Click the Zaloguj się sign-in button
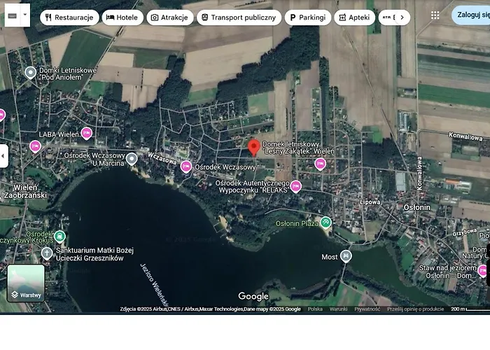Screen dimensions: 490x350 472,15
